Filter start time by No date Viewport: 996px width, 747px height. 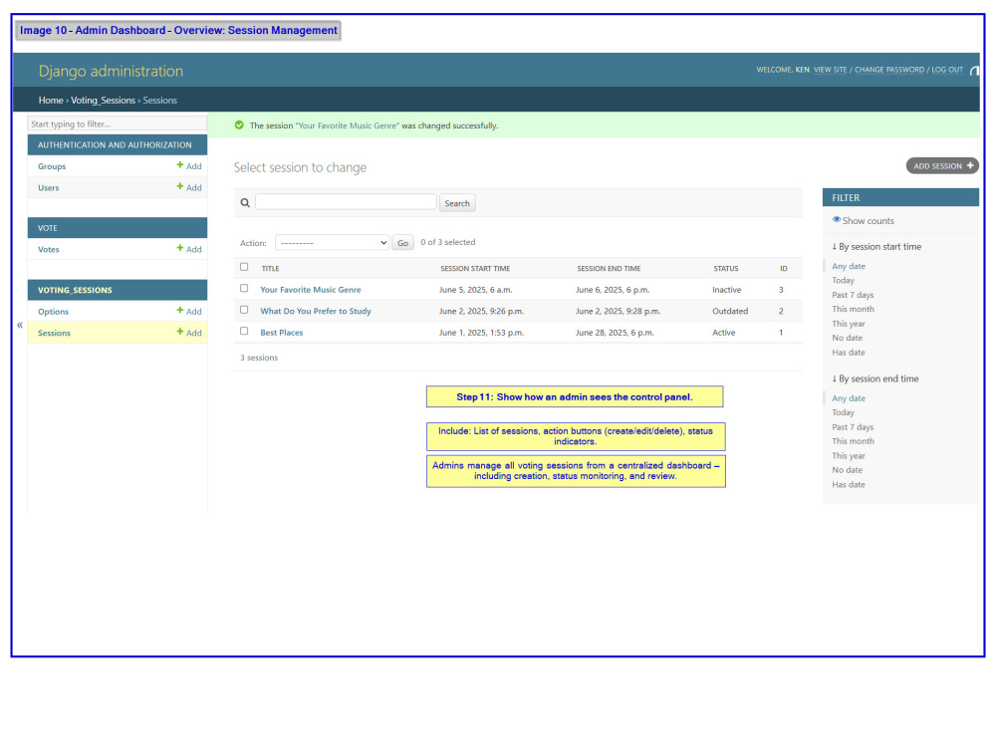848,338
